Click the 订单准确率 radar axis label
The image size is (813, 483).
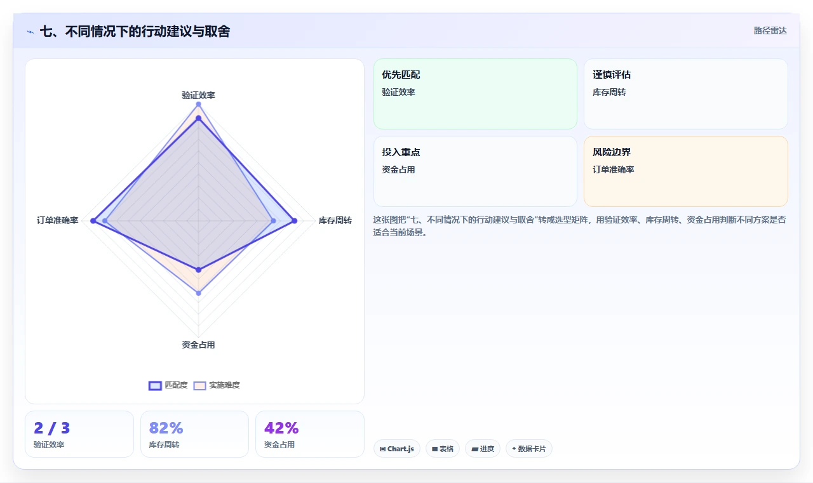58,220
